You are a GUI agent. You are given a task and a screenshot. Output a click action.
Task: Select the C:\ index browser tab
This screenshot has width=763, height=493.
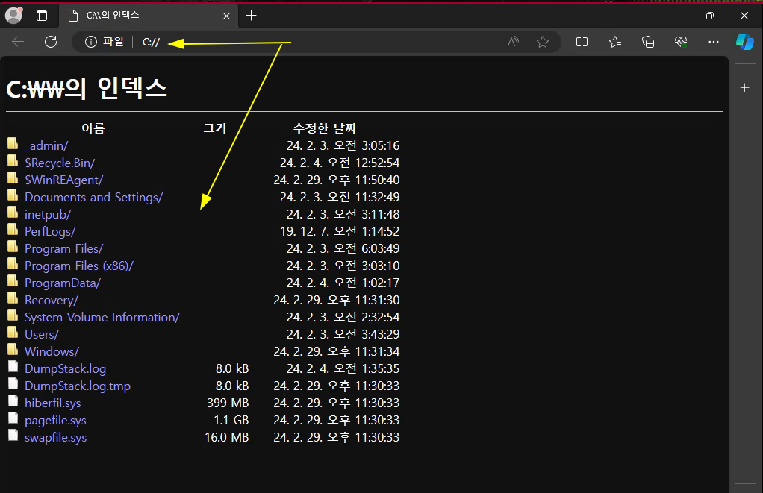pyautogui.click(x=149, y=16)
